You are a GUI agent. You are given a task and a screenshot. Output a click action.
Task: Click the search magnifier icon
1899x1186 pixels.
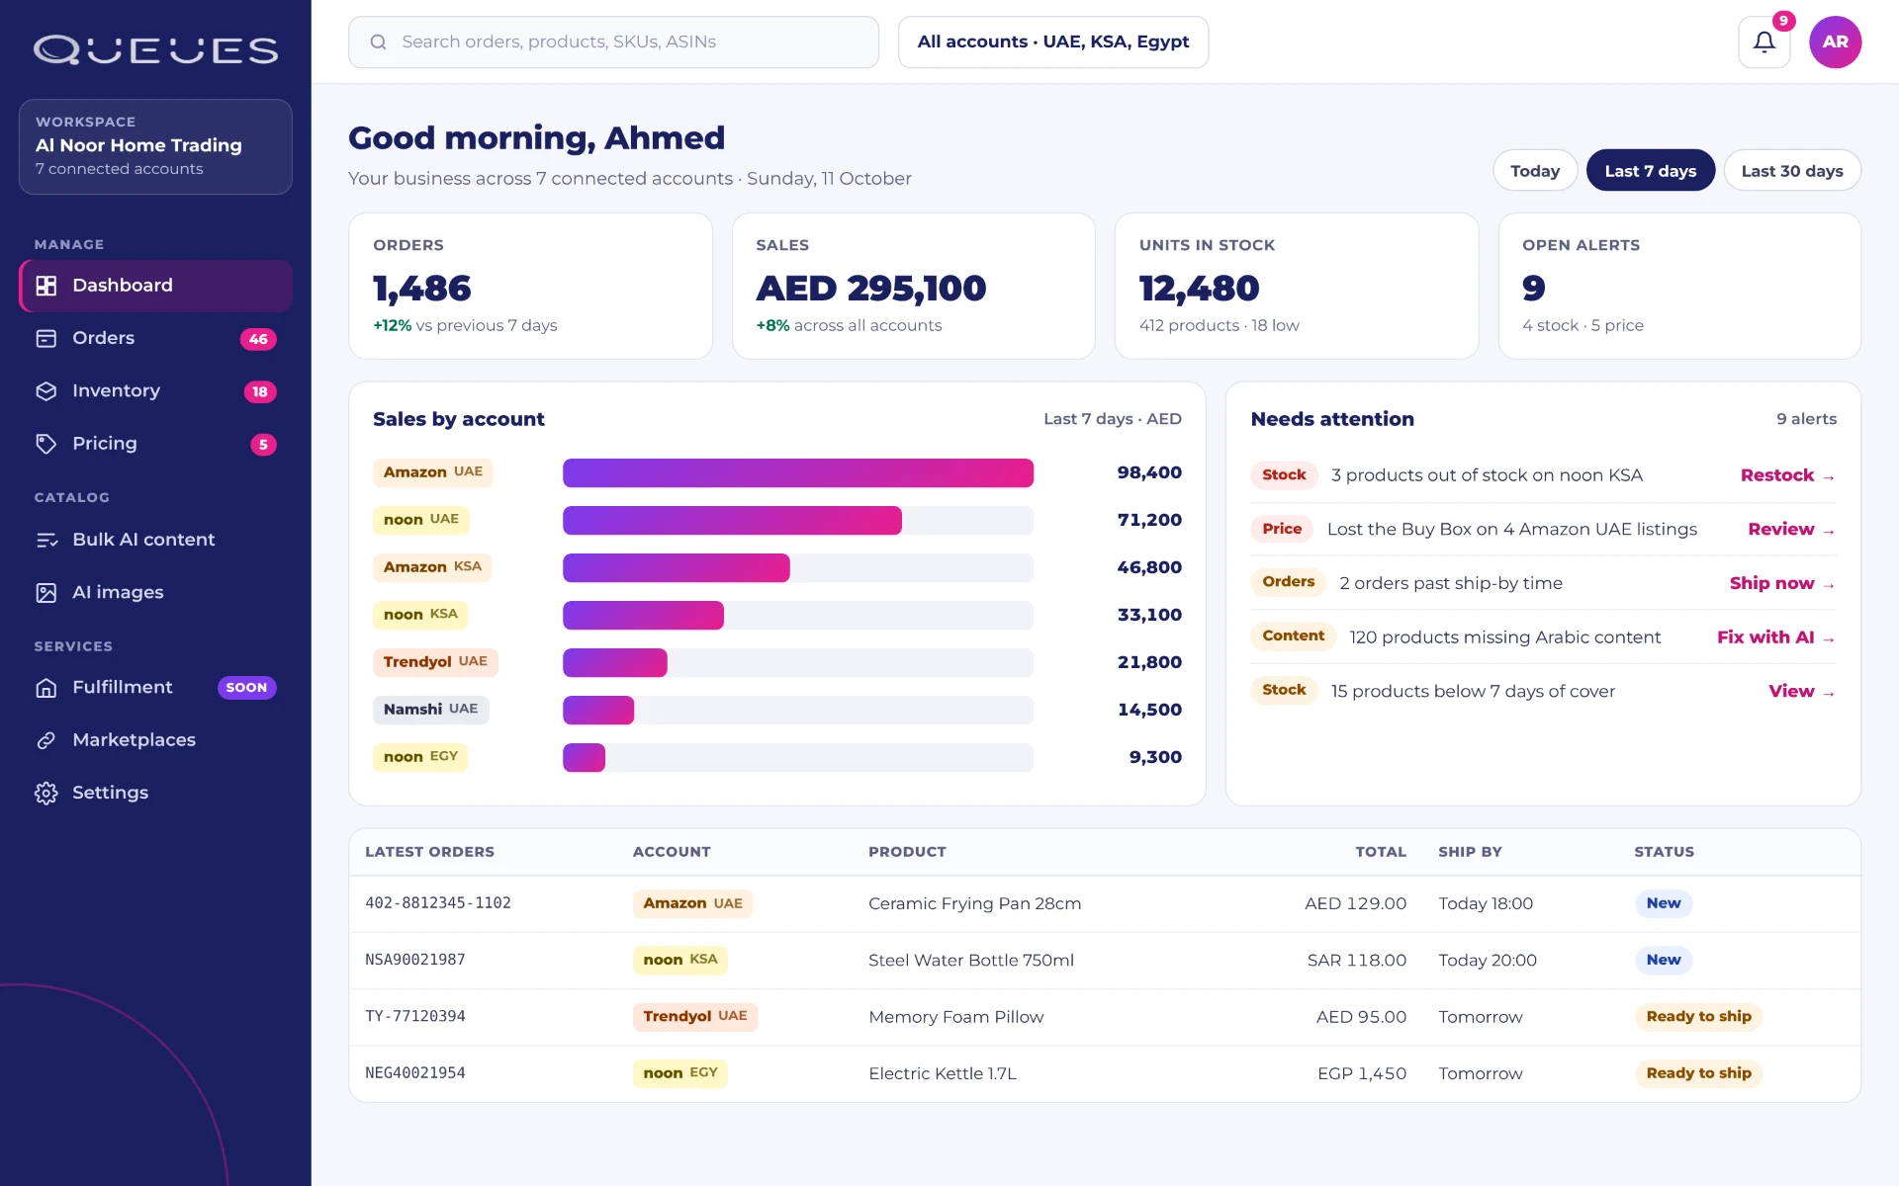pyautogui.click(x=378, y=42)
